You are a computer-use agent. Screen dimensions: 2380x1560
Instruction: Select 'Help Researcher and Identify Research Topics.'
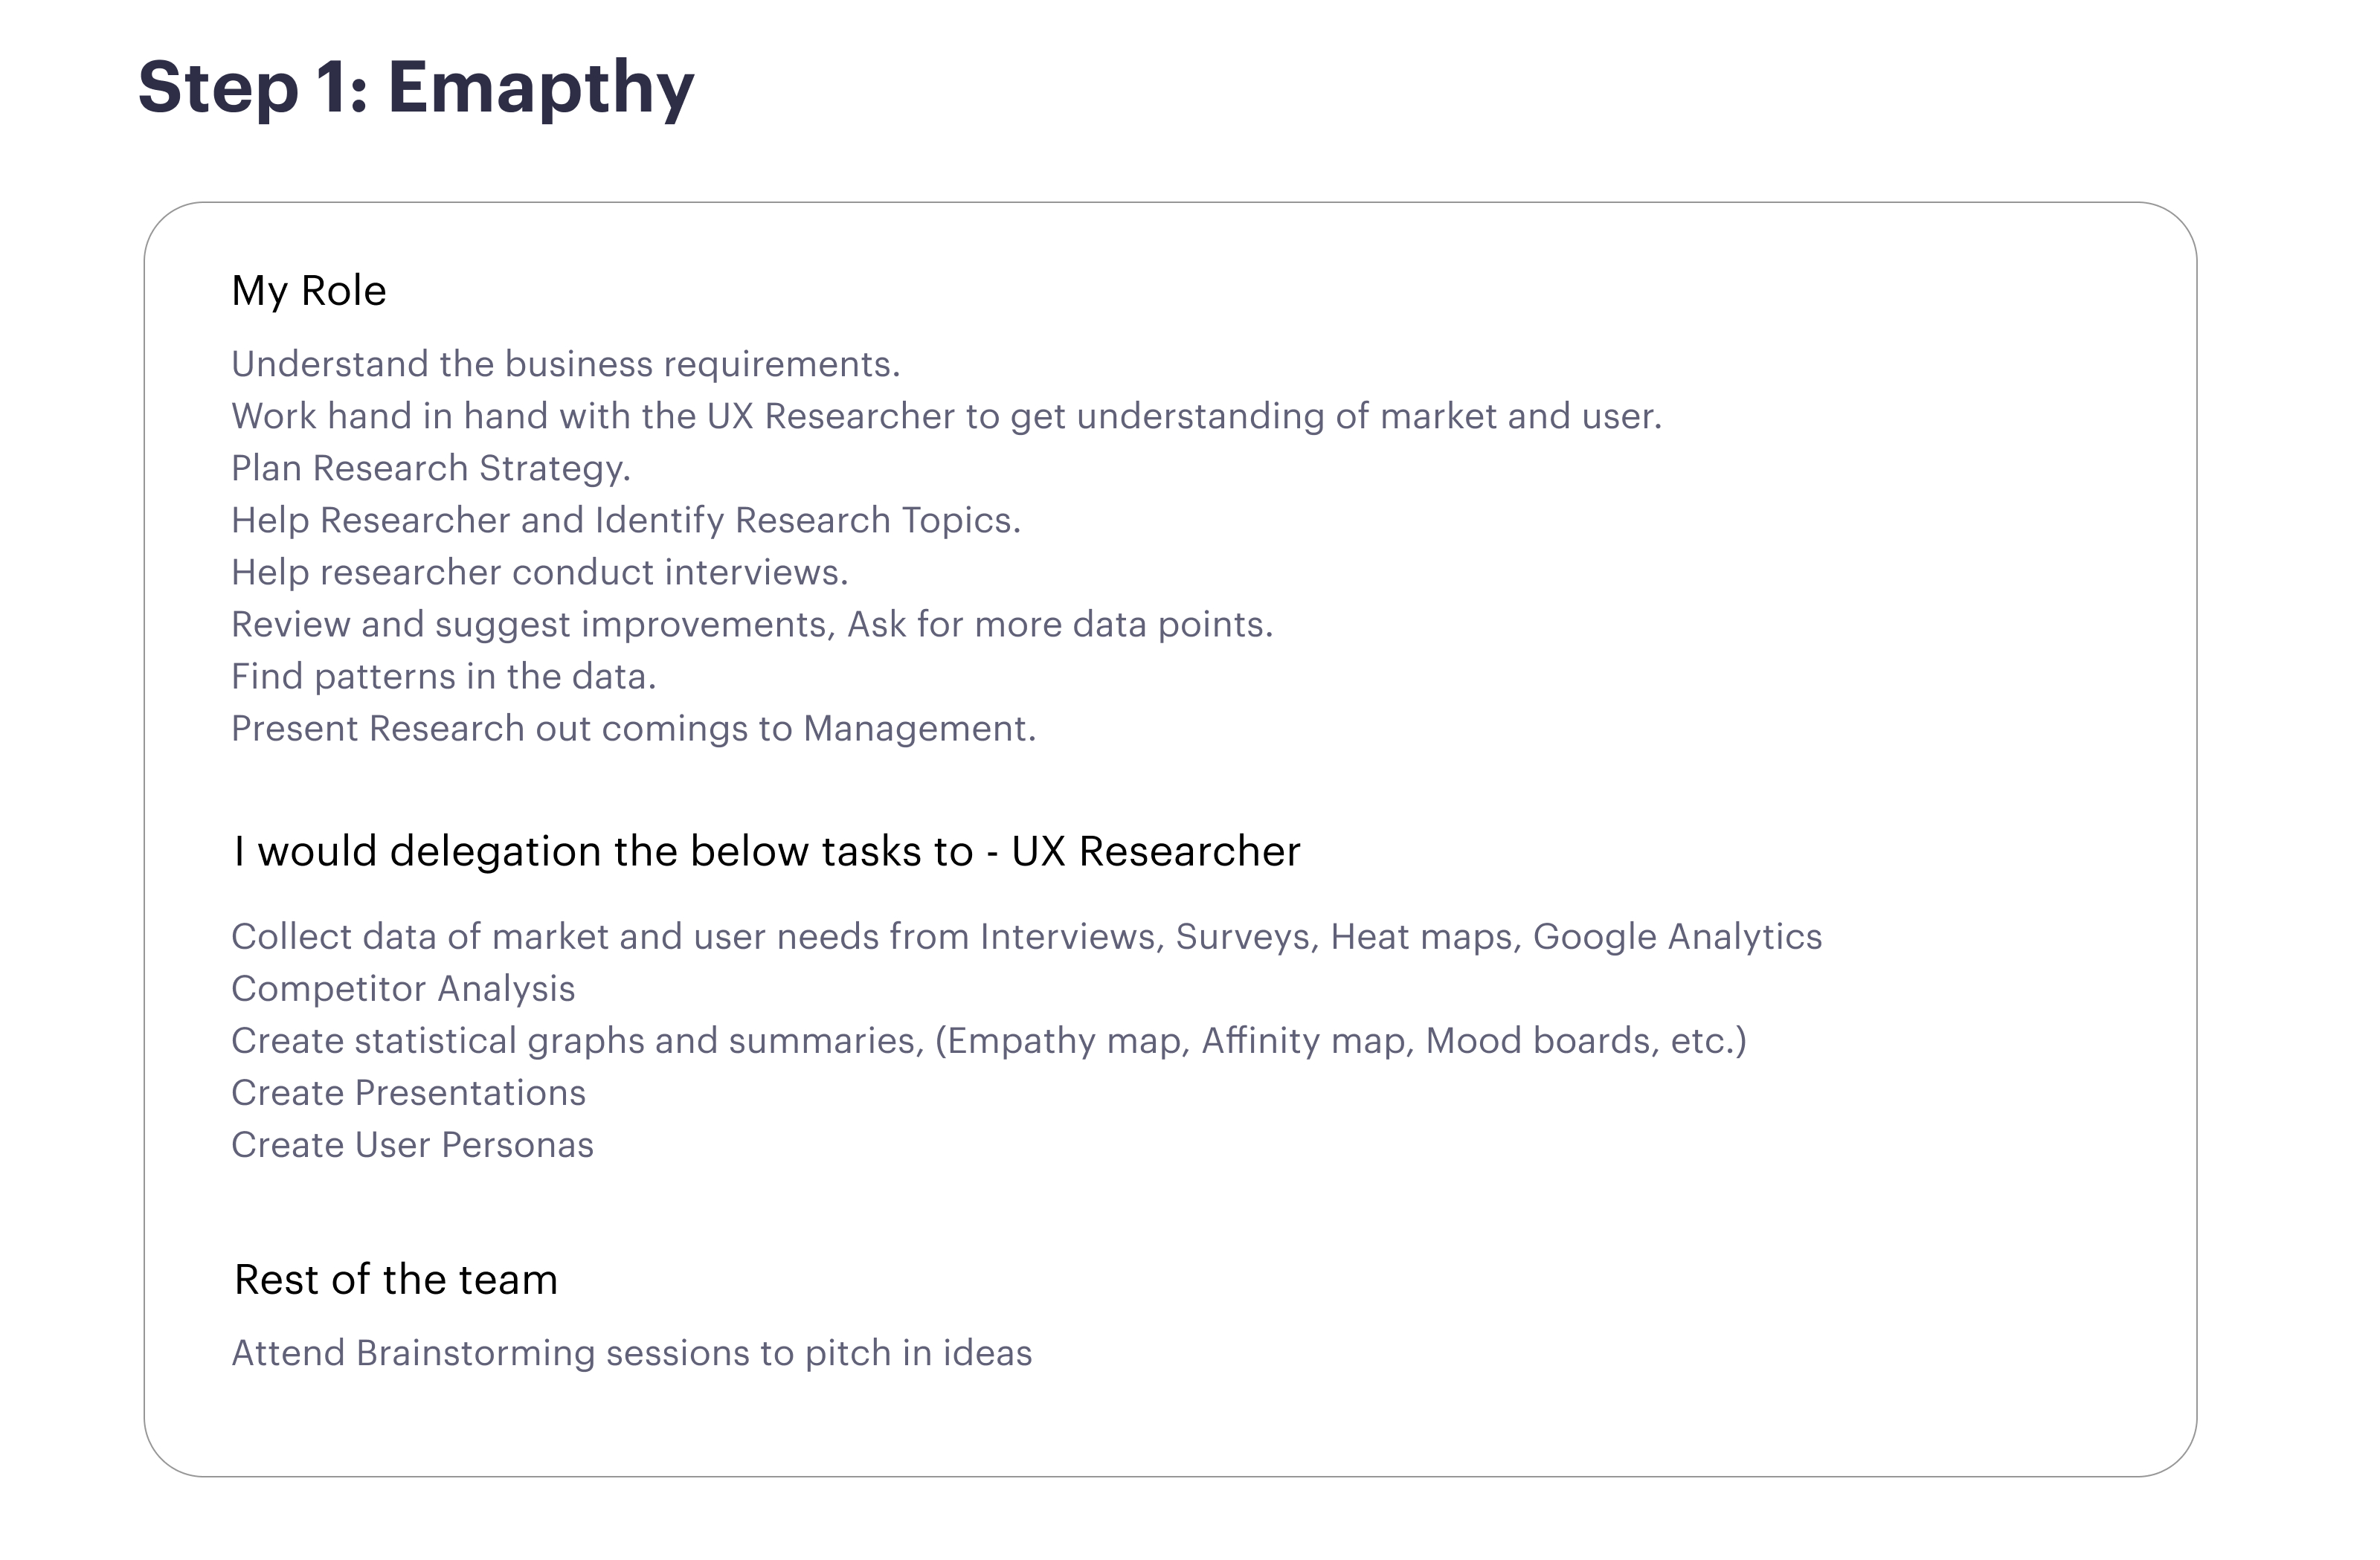(x=626, y=521)
